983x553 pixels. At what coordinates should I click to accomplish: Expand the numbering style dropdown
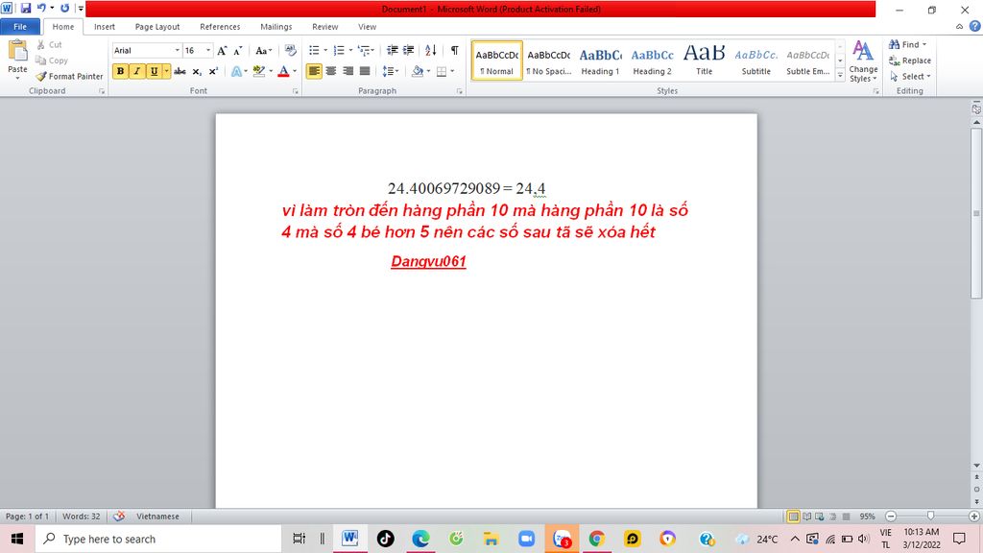(349, 50)
